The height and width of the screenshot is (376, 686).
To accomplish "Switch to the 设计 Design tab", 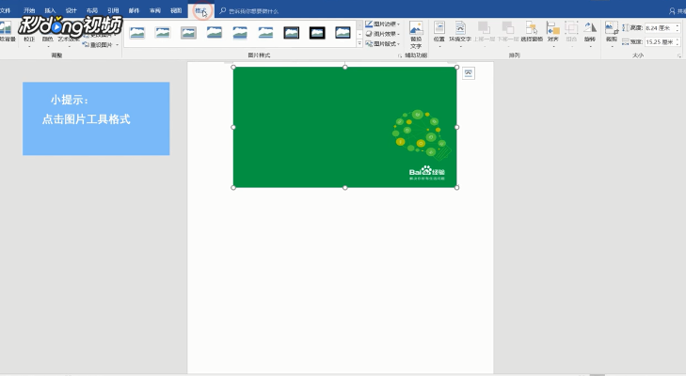I will (72, 10).
